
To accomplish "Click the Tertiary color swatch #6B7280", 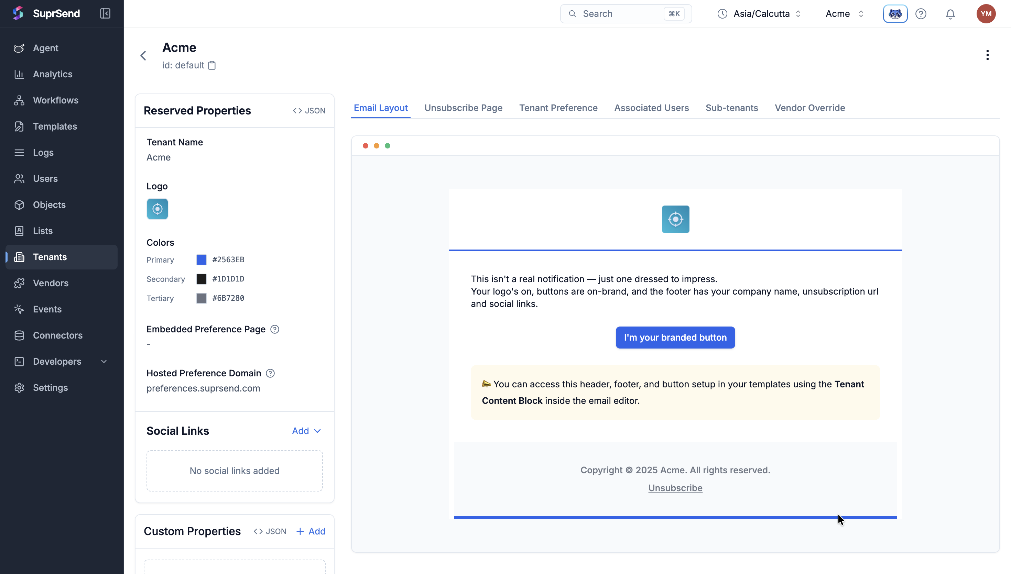I will coord(201,298).
